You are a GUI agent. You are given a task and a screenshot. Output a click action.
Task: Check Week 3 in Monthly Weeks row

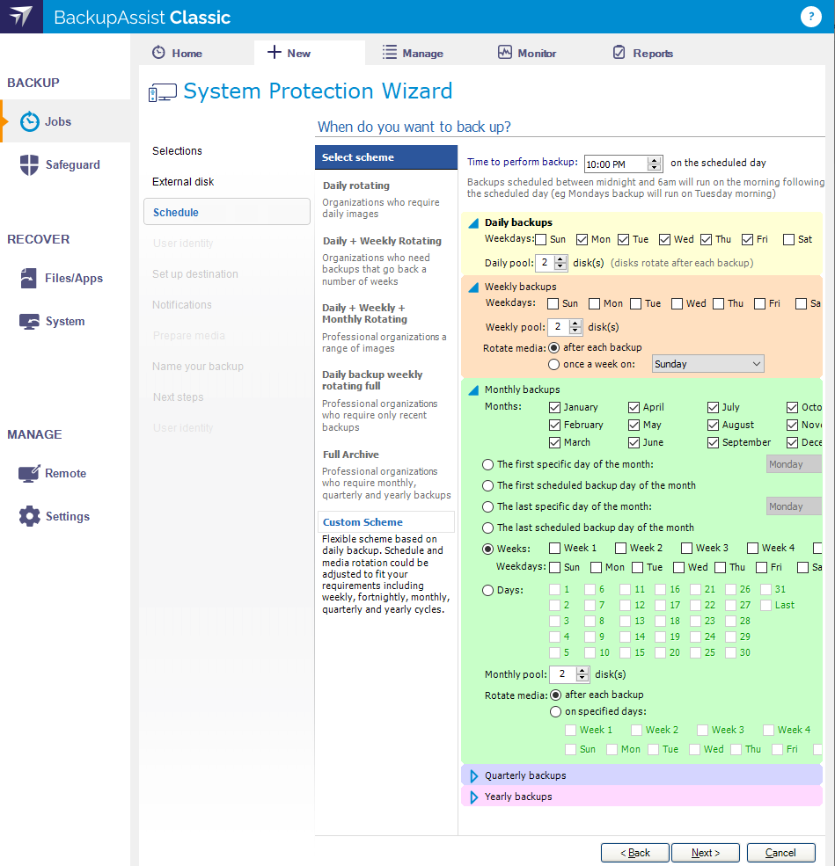click(687, 548)
